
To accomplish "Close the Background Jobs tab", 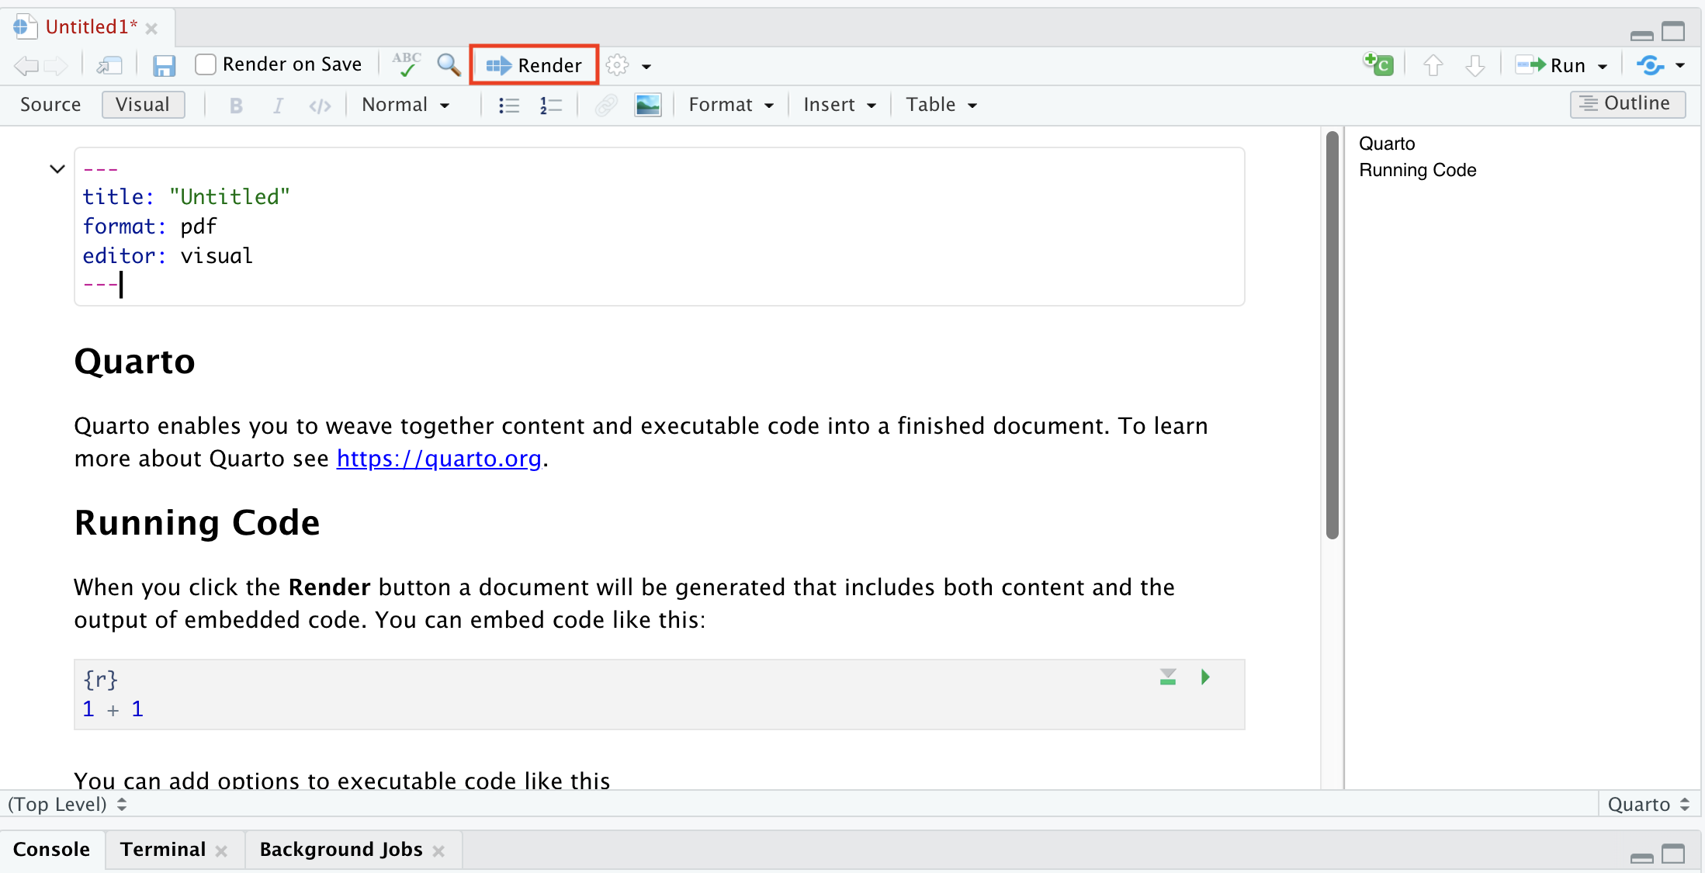I will tap(439, 851).
